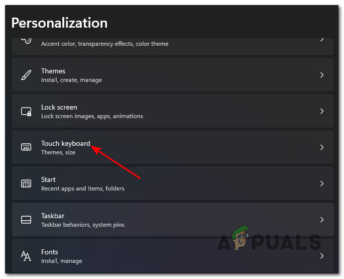Open Fonts install, manage entry
Viewport: 344px width, 279px height.
(x=61, y=261)
